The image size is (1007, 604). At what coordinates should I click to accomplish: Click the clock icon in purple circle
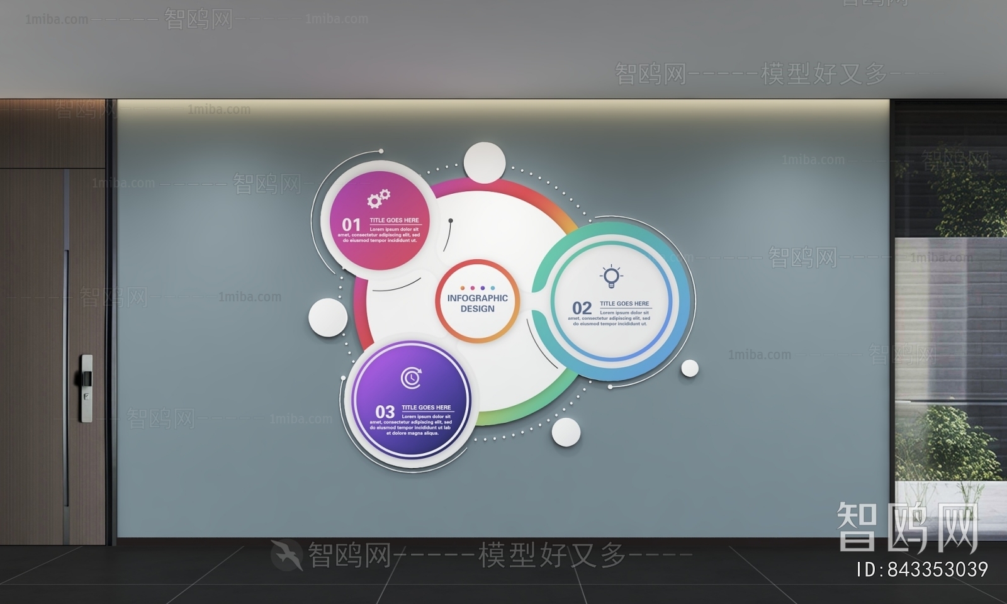click(411, 377)
